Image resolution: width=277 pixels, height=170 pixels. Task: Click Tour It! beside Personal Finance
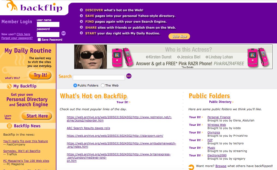[x=195, y=117]
